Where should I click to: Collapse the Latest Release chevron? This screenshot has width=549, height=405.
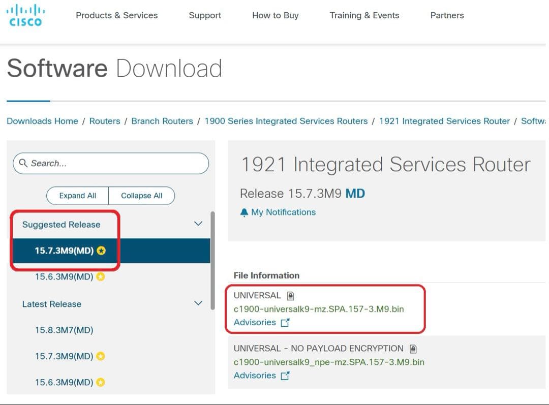[x=198, y=303]
